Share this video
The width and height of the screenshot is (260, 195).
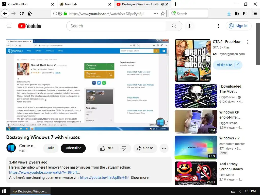145,148
